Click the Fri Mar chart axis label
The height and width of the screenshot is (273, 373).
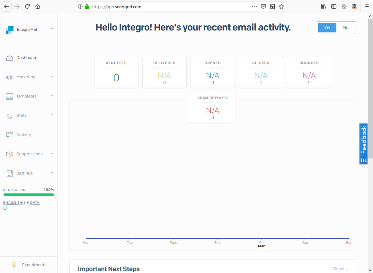point(261,244)
